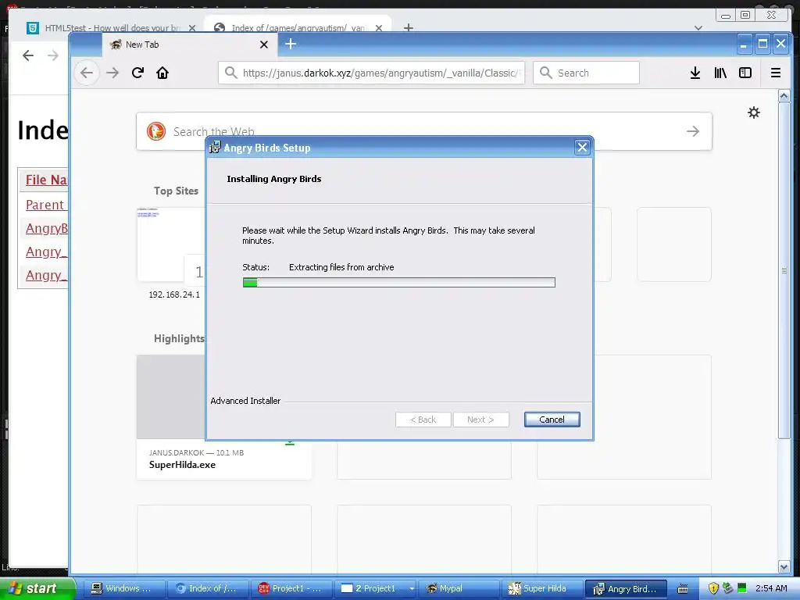Image resolution: width=800 pixels, height=600 pixels.
Task: Open the security shield tray icon
Action: (x=713, y=588)
